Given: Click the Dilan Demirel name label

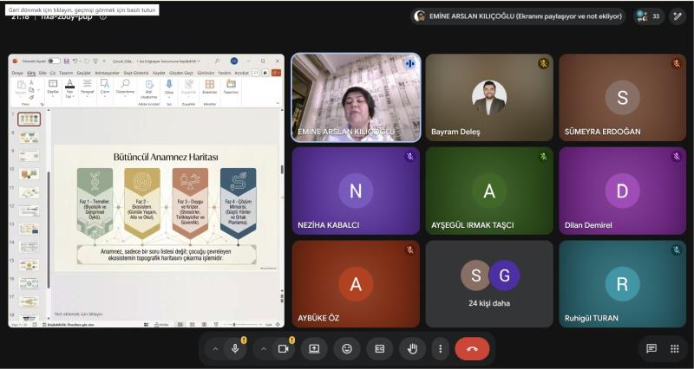Looking at the screenshot, I should pos(588,225).
